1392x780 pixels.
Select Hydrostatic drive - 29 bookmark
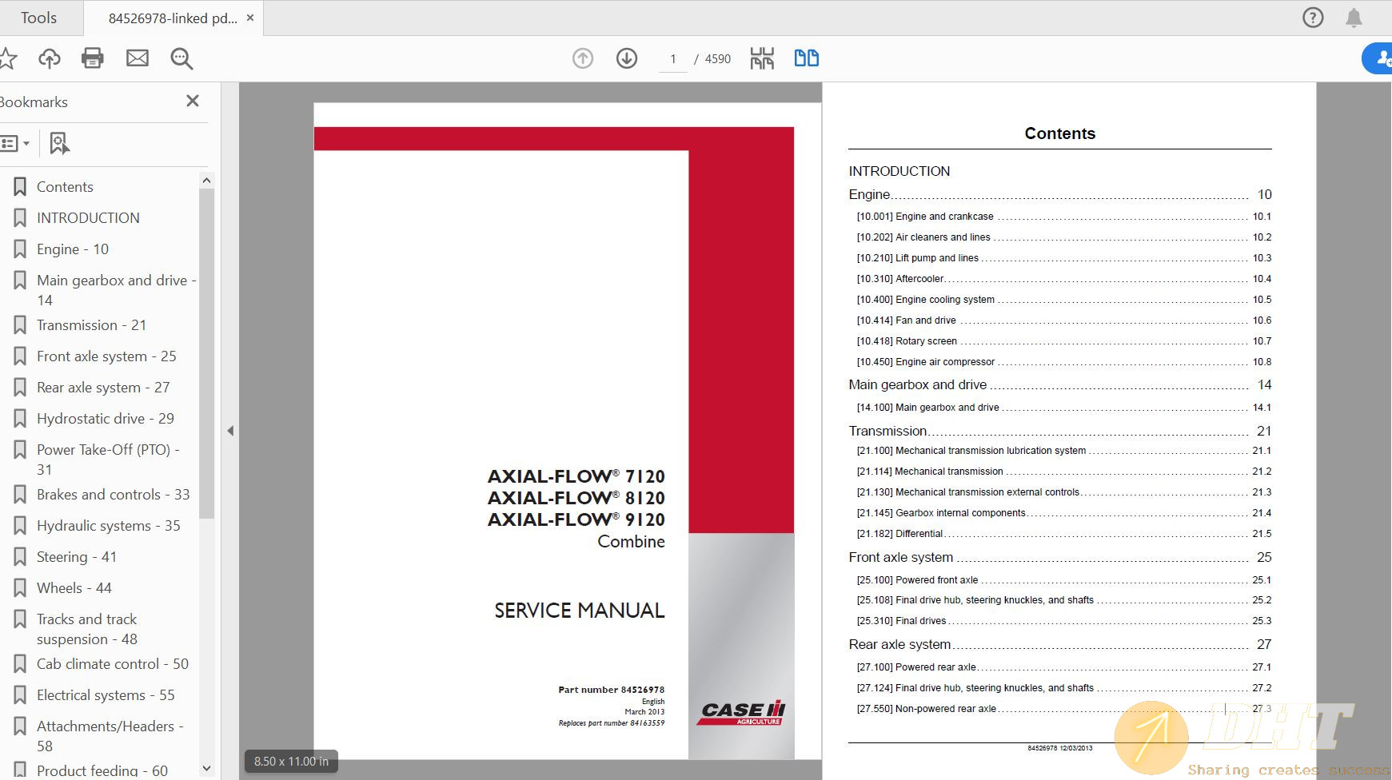coord(106,418)
